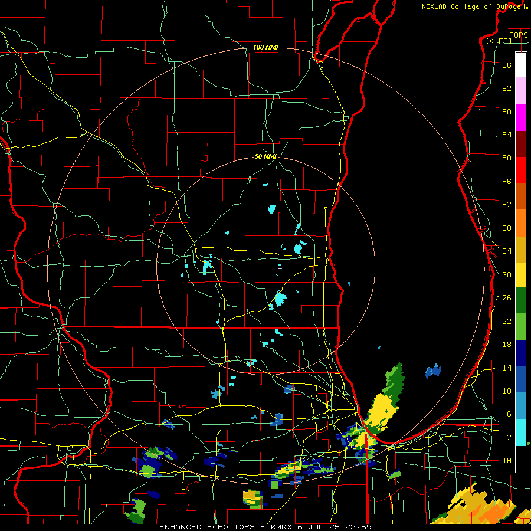
Task: Click the legend value 66
Action: [507, 65]
